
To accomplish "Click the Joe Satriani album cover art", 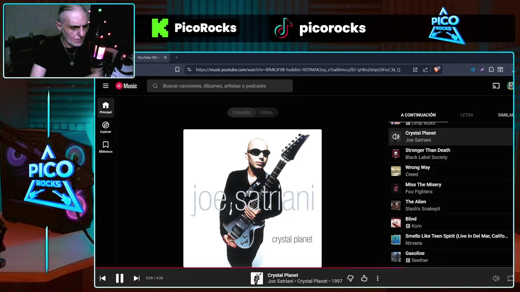I will pyautogui.click(x=252, y=198).
